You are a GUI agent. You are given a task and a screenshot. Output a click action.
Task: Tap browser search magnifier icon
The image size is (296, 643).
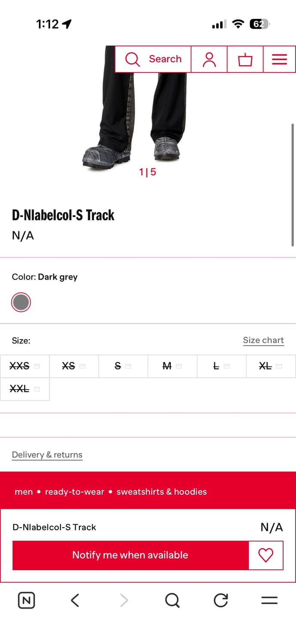172,600
